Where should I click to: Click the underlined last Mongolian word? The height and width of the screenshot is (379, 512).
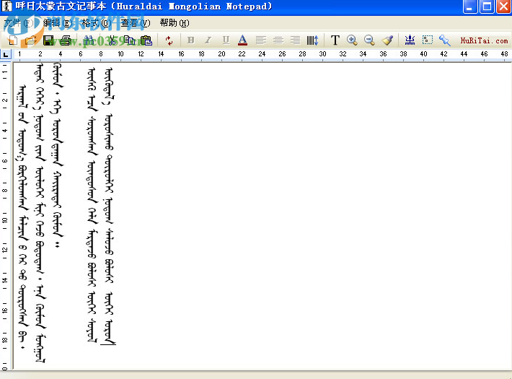click(109, 333)
